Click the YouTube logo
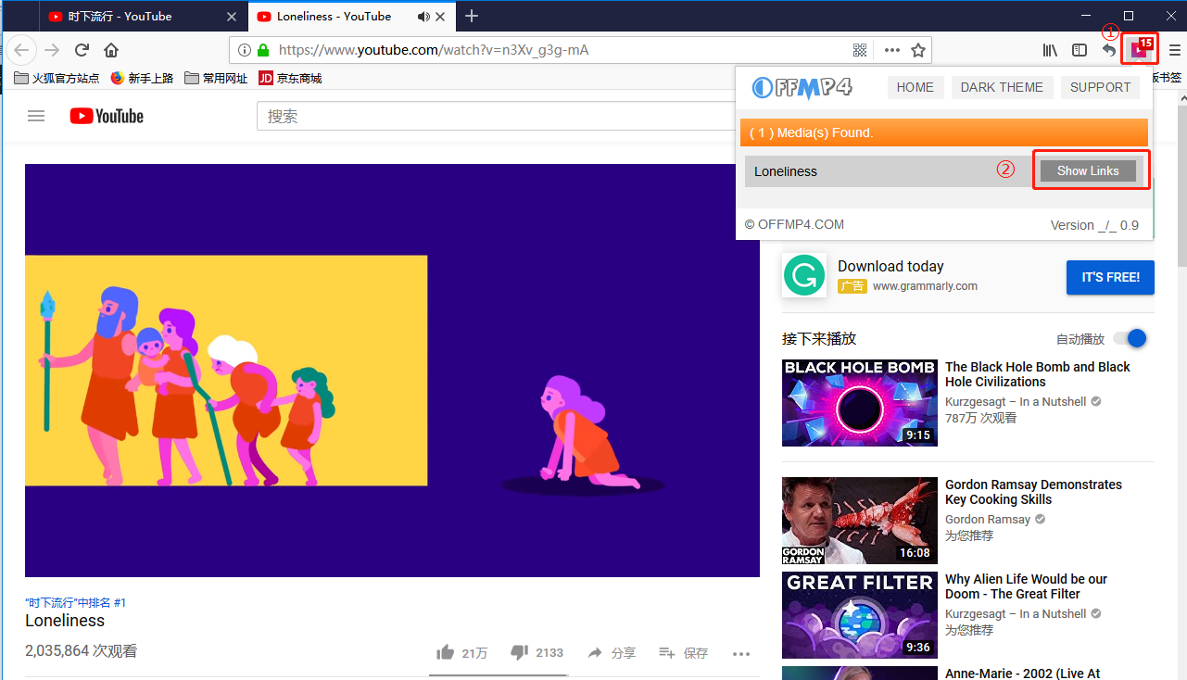 click(107, 116)
